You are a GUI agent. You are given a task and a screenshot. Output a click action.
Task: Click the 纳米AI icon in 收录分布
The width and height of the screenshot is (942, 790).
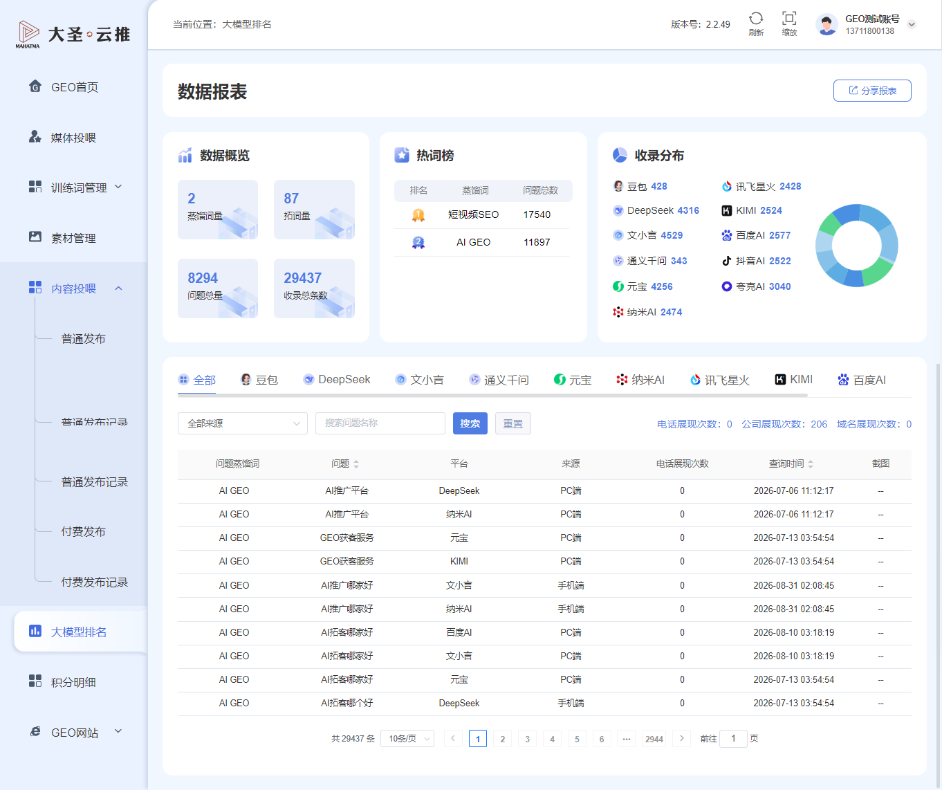618,312
